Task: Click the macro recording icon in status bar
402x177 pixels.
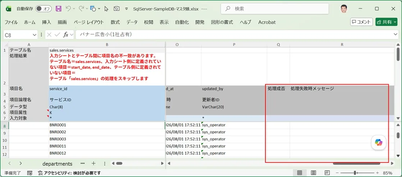Action: (30, 173)
